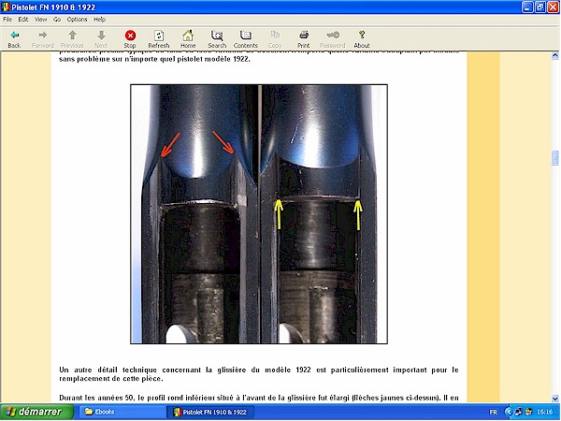Print the current page

304,36
